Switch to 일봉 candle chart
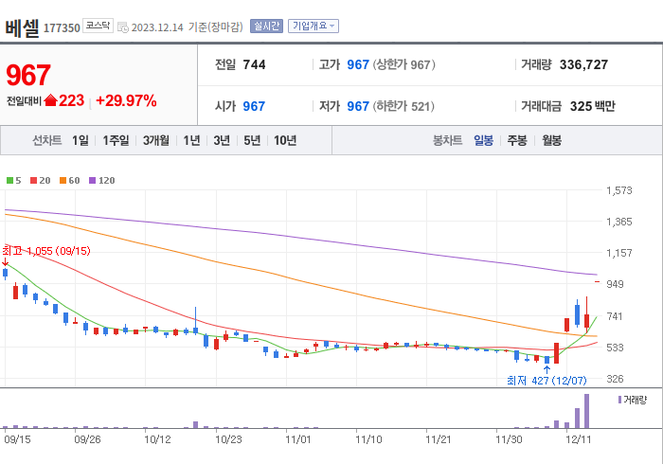The height and width of the screenshot is (464, 663). coord(483,140)
